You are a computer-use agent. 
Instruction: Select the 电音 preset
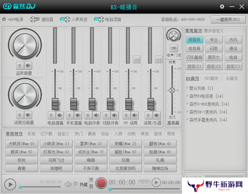click(233, 57)
